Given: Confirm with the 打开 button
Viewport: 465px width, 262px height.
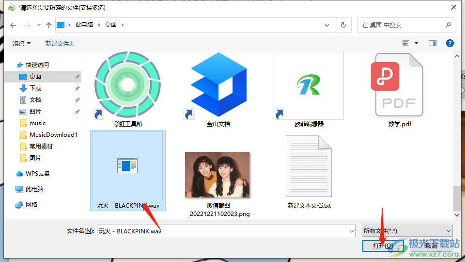Looking at the screenshot, I should coord(383,246).
